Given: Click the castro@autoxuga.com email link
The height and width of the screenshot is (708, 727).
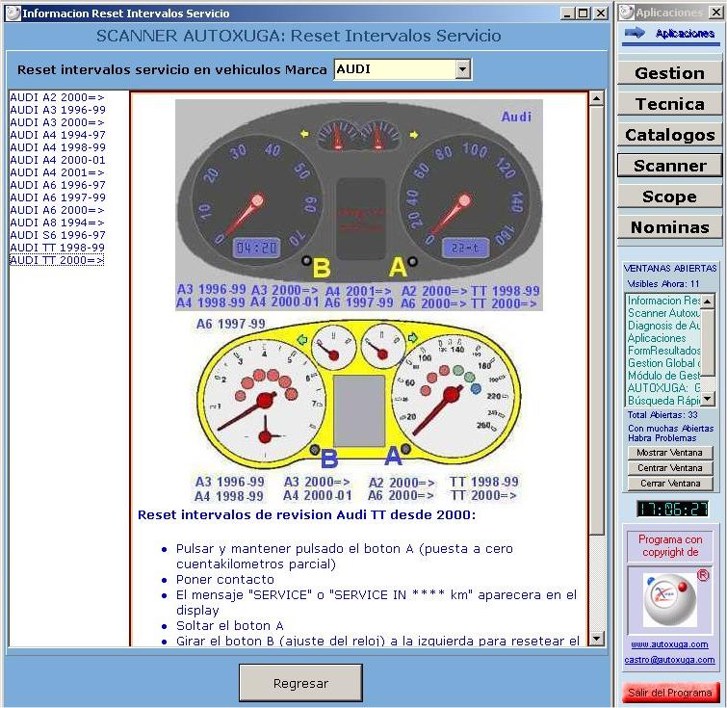Looking at the screenshot, I should coord(669,660).
